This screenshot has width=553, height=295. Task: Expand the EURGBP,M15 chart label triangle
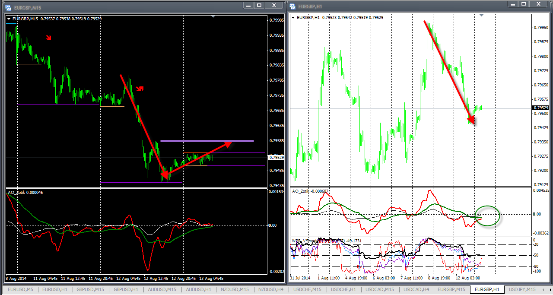9,19
